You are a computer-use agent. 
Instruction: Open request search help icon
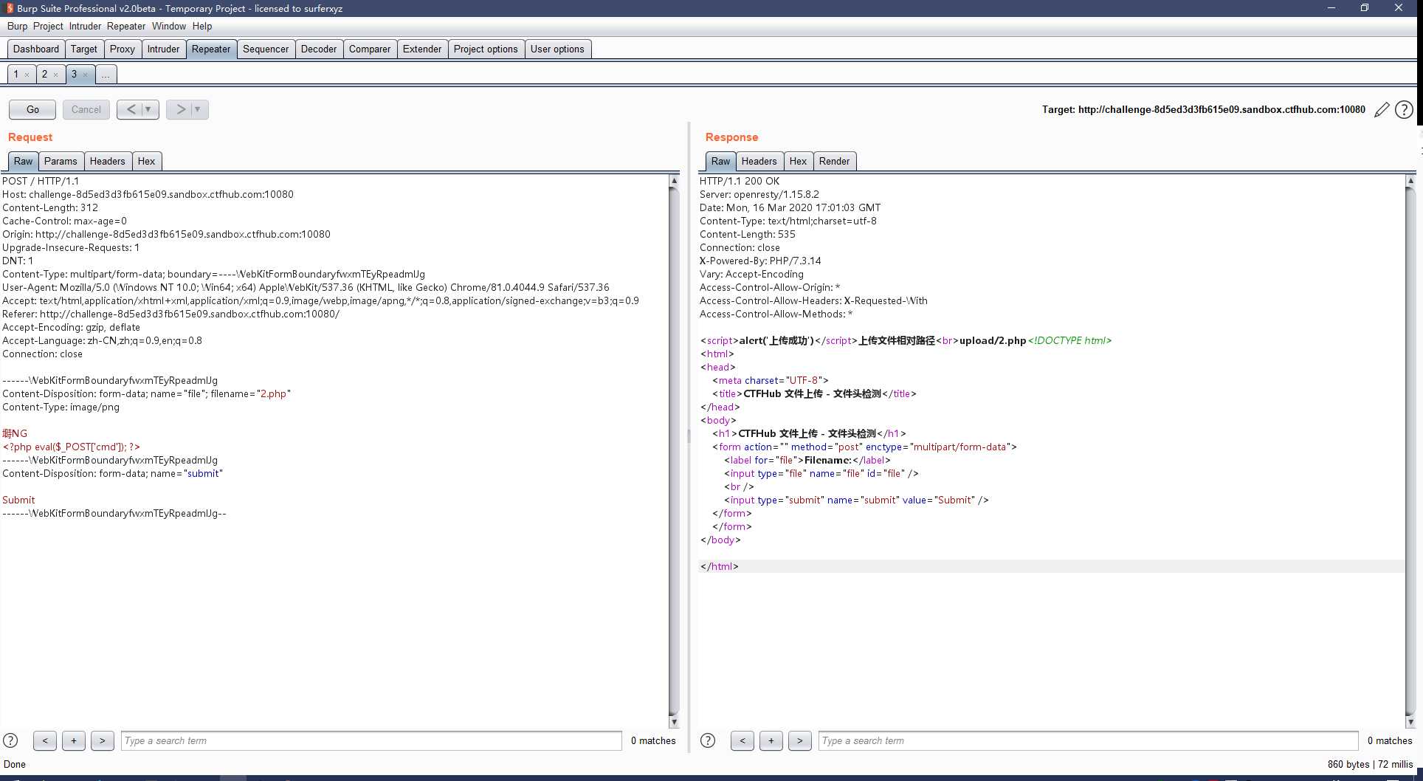10,740
